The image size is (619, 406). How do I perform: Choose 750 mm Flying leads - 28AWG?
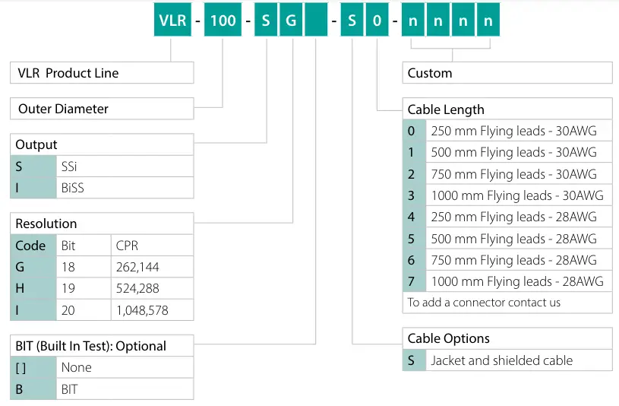pos(514,260)
